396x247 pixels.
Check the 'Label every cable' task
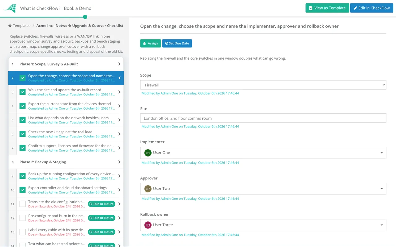[23, 232]
